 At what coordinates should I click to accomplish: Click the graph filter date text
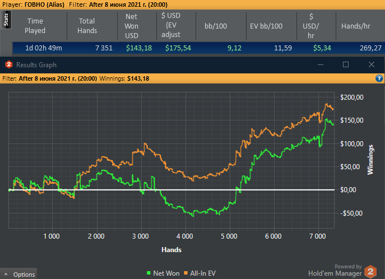click(x=58, y=78)
